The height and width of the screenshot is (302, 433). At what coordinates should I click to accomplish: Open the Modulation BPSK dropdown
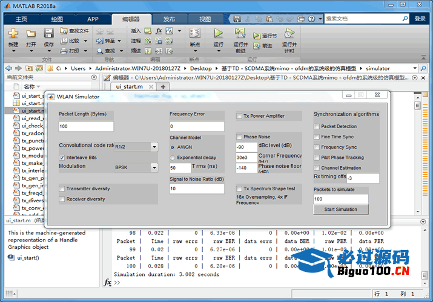tap(153, 167)
